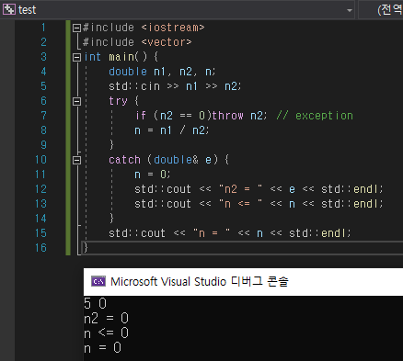403x361 pixels.
Task: Collapse the main function on line 3
Action: 76,57
